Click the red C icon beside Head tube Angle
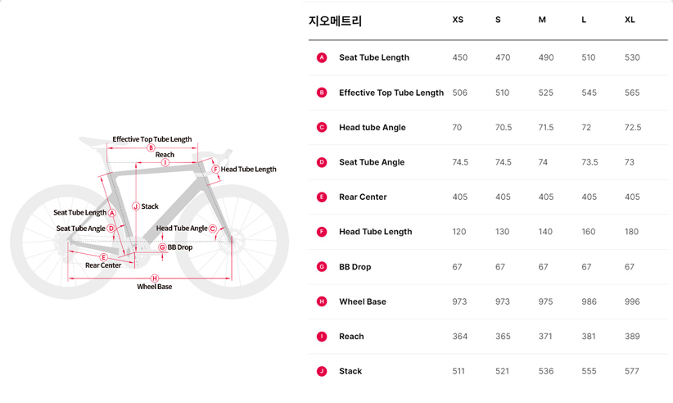673x403 pixels. 322,127
